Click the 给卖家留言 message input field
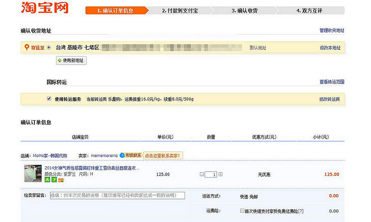This screenshot has height=222, width=371. pos(117,196)
